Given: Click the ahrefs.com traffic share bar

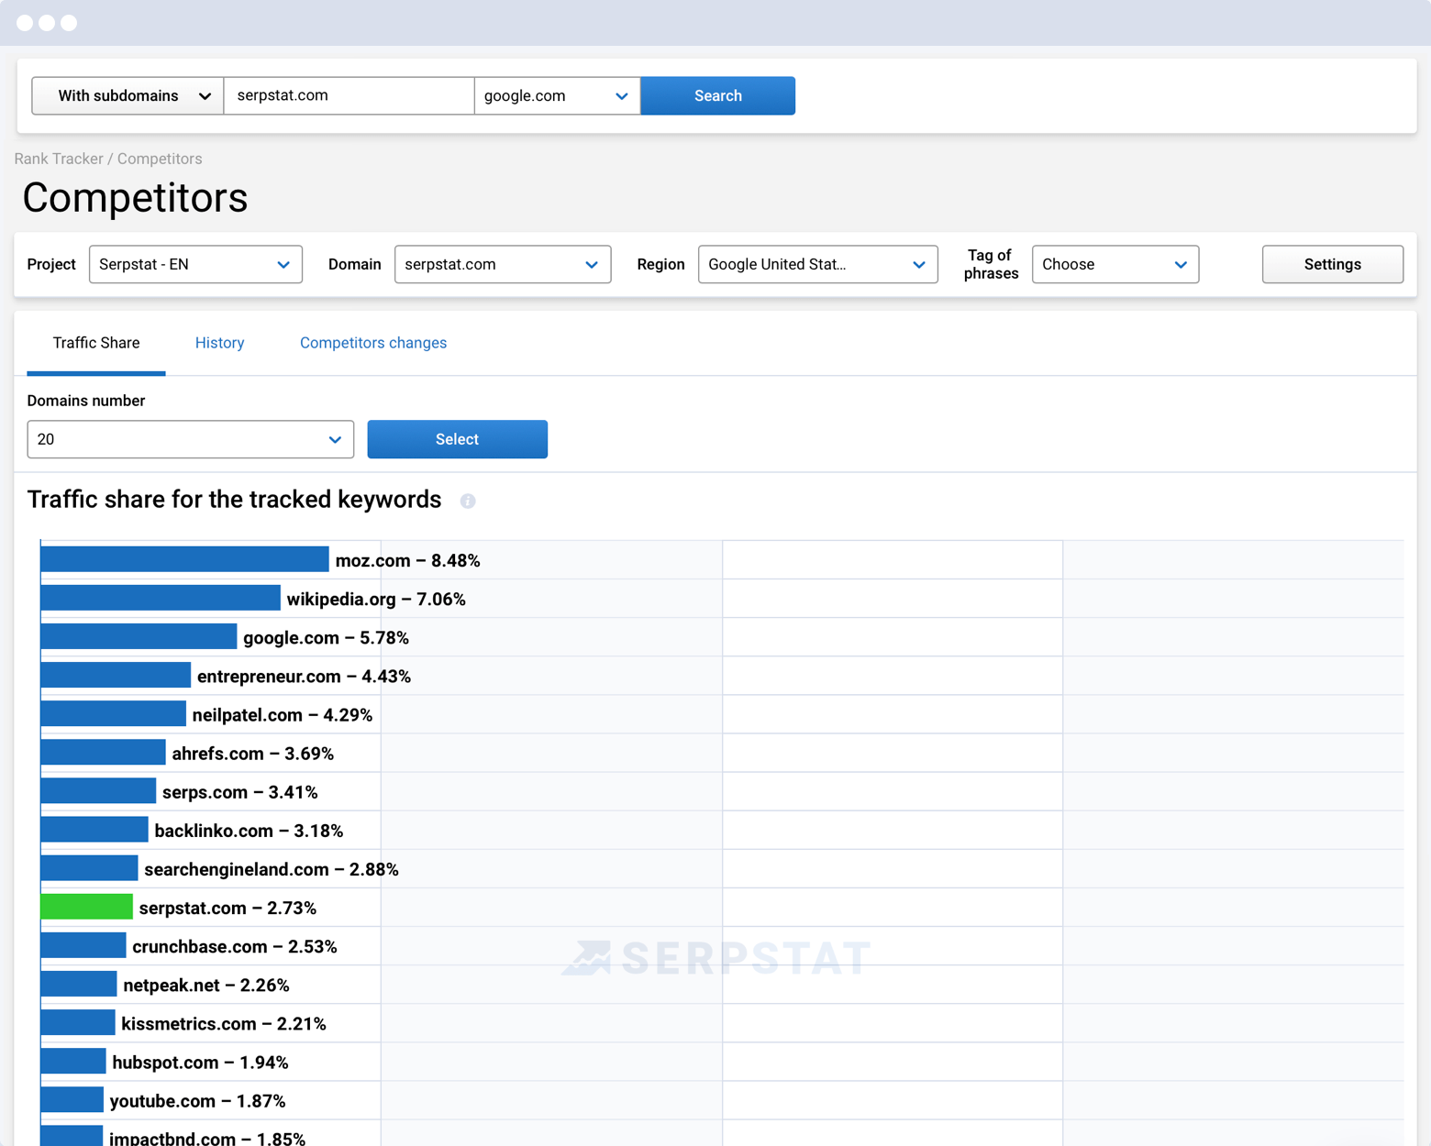Looking at the screenshot, I should coord(103,753).
